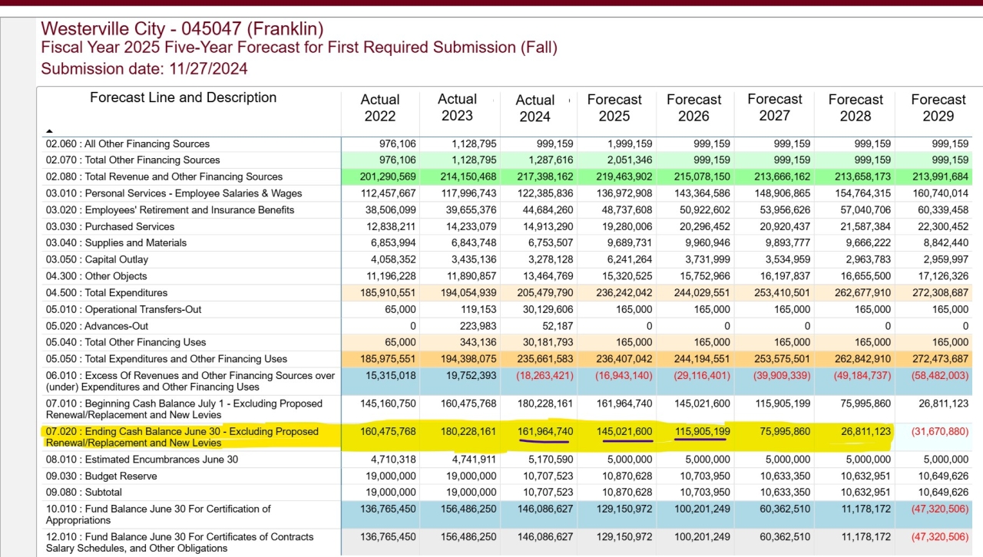Select the Forecast 2026 column header
Screen dimensions: 983x557
(694, 108)
